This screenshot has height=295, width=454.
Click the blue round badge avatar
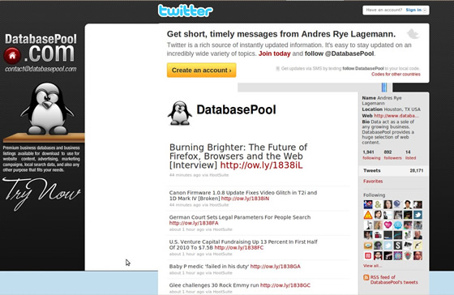click(398, 225)
